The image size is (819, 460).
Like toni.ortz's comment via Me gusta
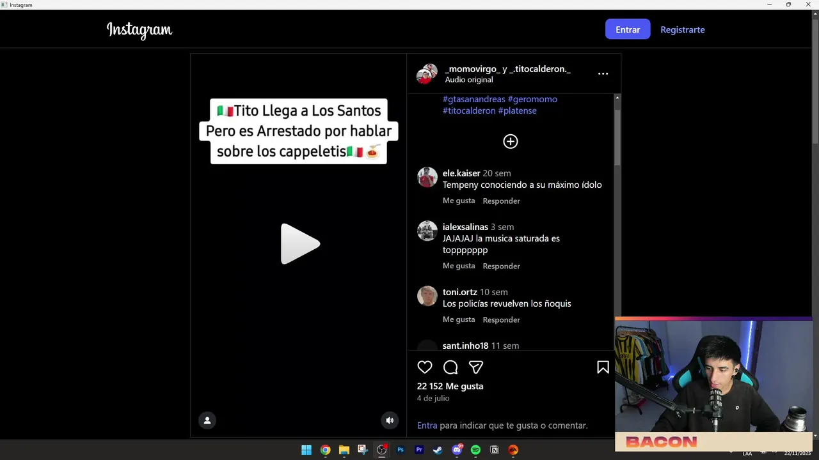coord(459,319)
